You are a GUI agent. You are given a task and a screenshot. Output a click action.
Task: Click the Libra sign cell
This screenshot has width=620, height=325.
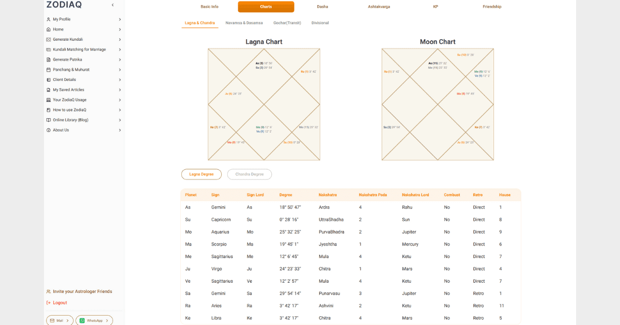click(216, 318)
